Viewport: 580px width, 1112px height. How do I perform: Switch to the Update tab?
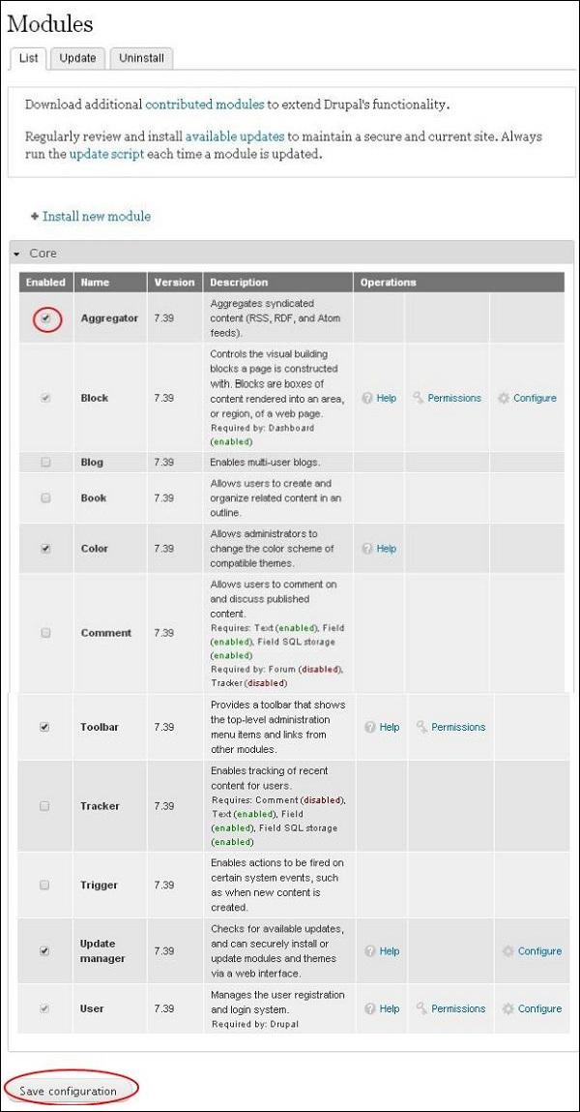(77, 58)
